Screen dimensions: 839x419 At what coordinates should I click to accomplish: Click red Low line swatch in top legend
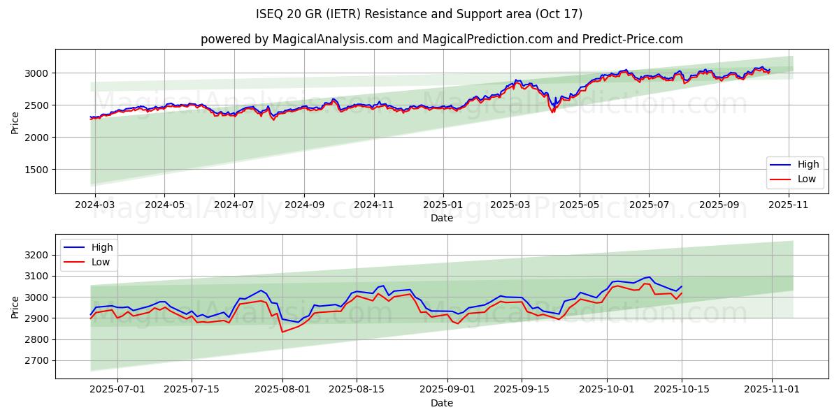pyautogui.click(x=780, y=179)
